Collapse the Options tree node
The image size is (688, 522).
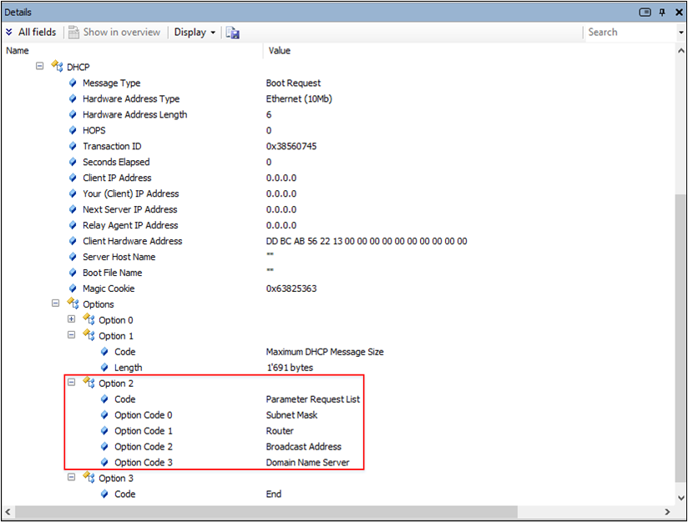pyautogui.click(x=55, y=304)
